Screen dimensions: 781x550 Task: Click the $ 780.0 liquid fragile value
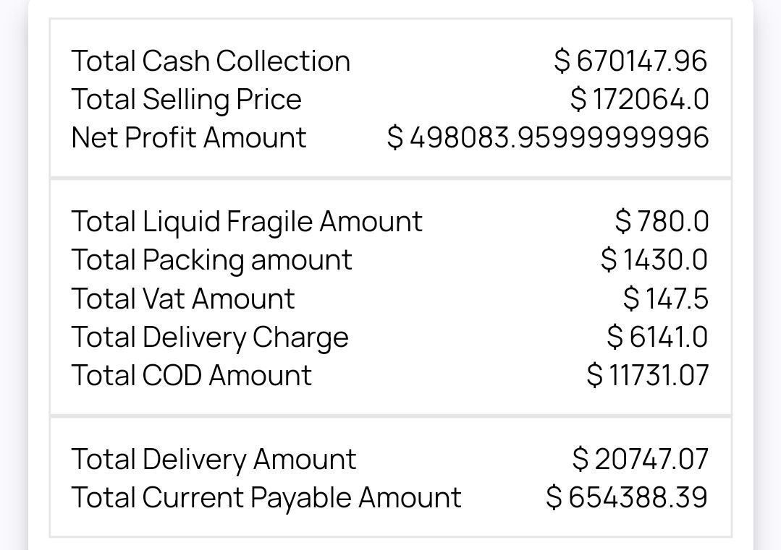[x=662, y=221]
